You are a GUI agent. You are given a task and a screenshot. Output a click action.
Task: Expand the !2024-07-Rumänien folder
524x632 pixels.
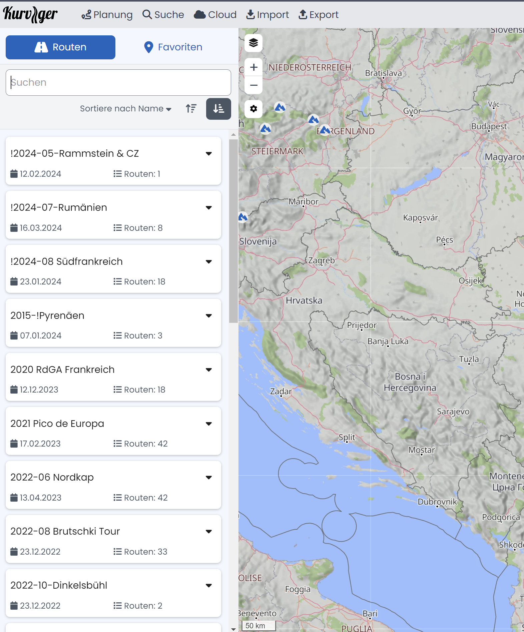(209, 208)
